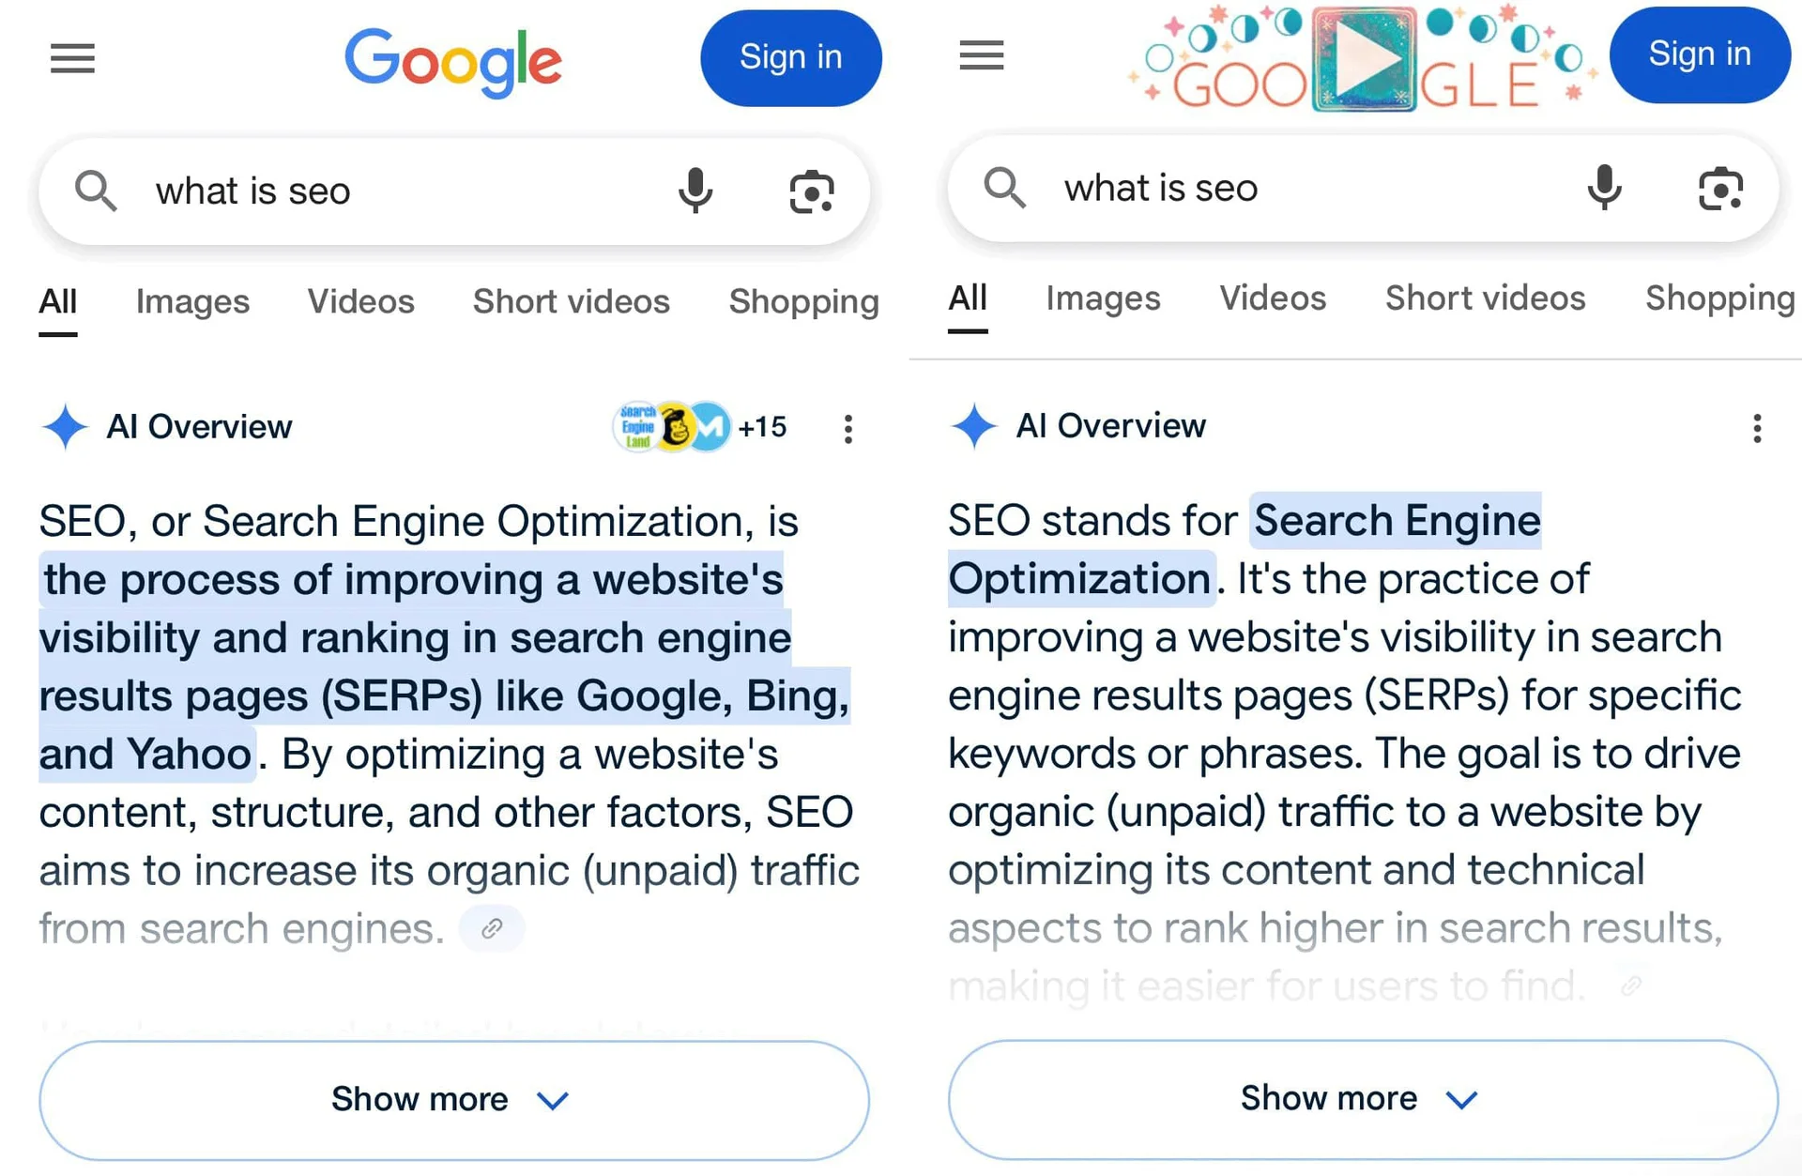
Task: Click the citation link icon after the summary
Action: tap(492, 928)
